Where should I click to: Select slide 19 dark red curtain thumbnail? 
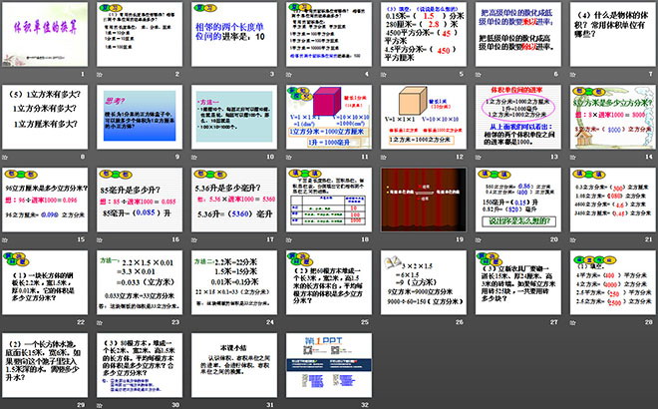(424, 200)
